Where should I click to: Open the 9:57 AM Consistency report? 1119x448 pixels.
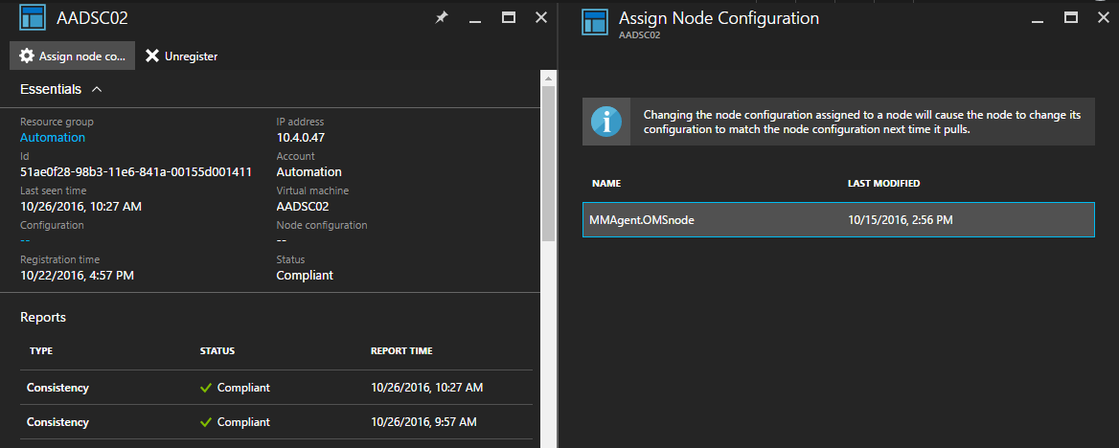[x=276, y=421]
